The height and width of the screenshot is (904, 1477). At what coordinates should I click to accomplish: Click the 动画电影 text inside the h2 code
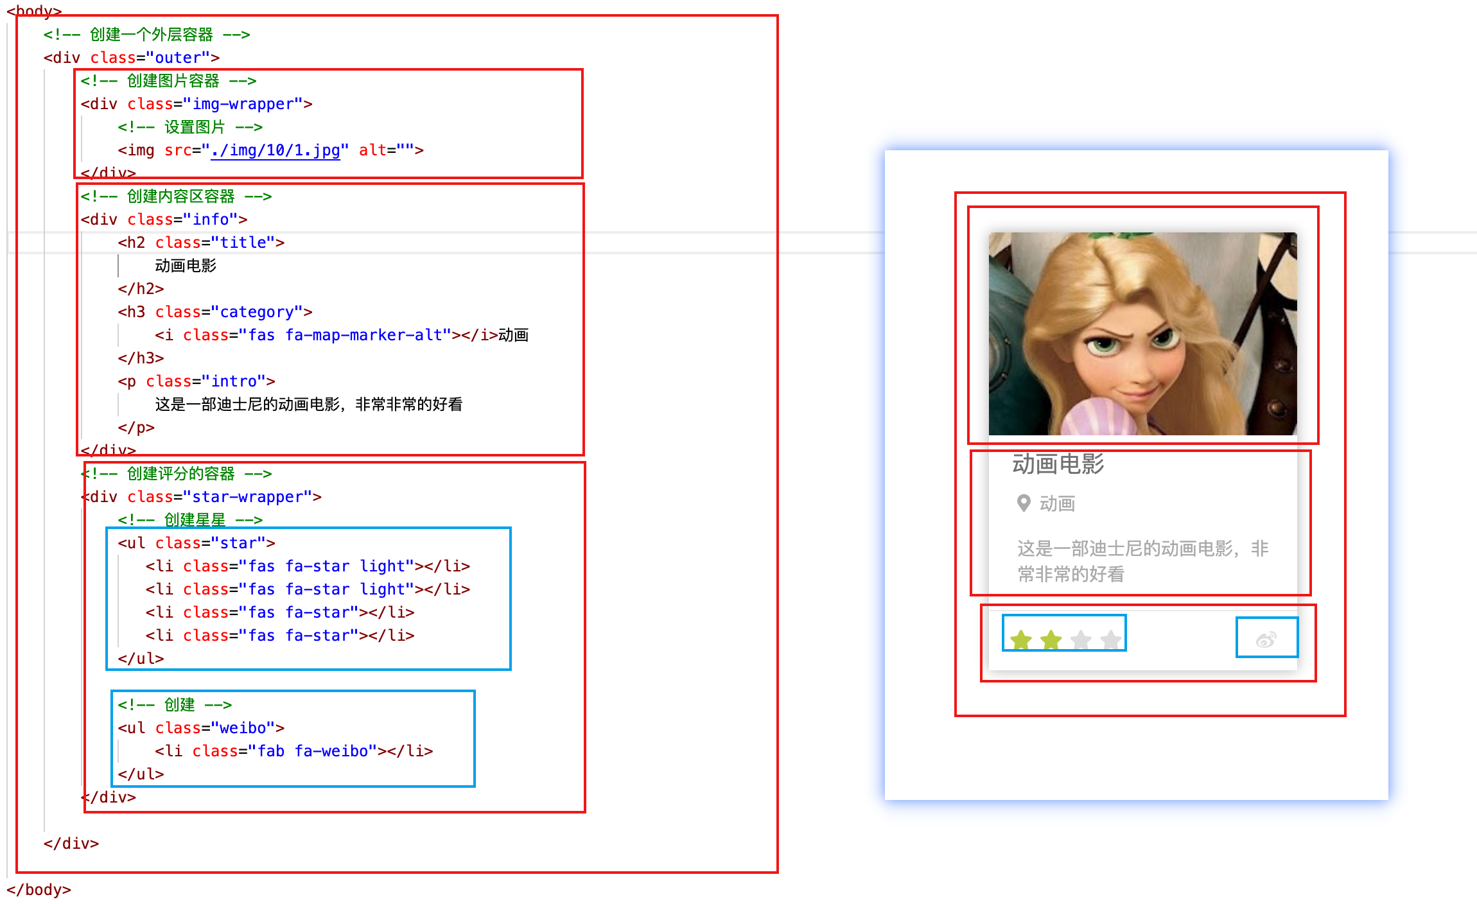pos(186,266)
